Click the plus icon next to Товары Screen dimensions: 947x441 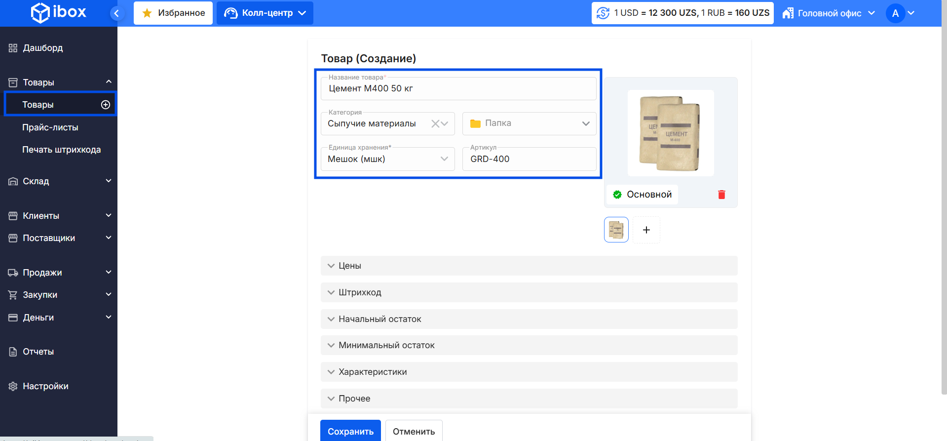click(105, 105)
